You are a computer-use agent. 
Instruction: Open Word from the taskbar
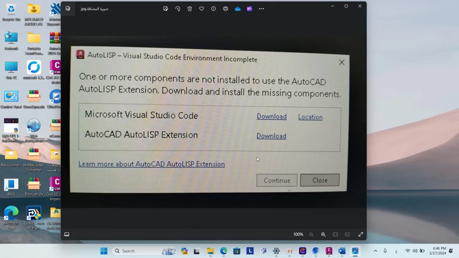point(342,251)
